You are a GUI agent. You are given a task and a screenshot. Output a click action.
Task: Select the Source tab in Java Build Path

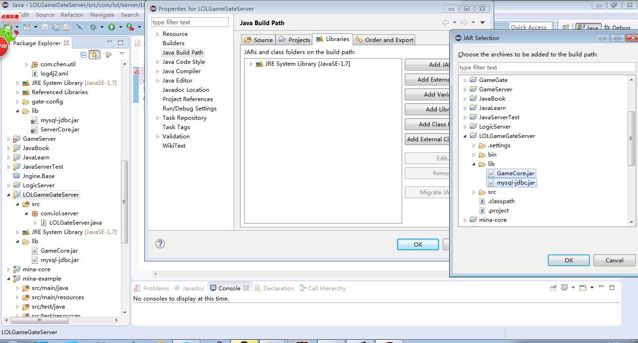point(258,40)
